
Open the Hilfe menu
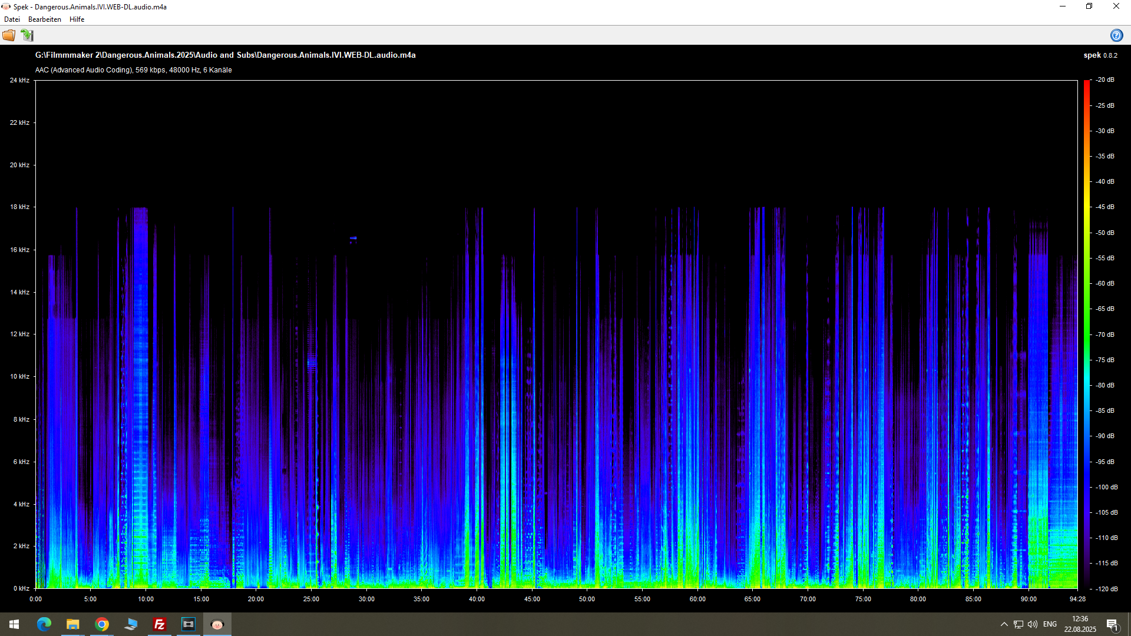(x=77, y=19)
